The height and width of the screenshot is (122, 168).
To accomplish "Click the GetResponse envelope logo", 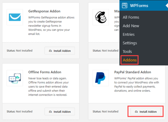I will [15, 17].
